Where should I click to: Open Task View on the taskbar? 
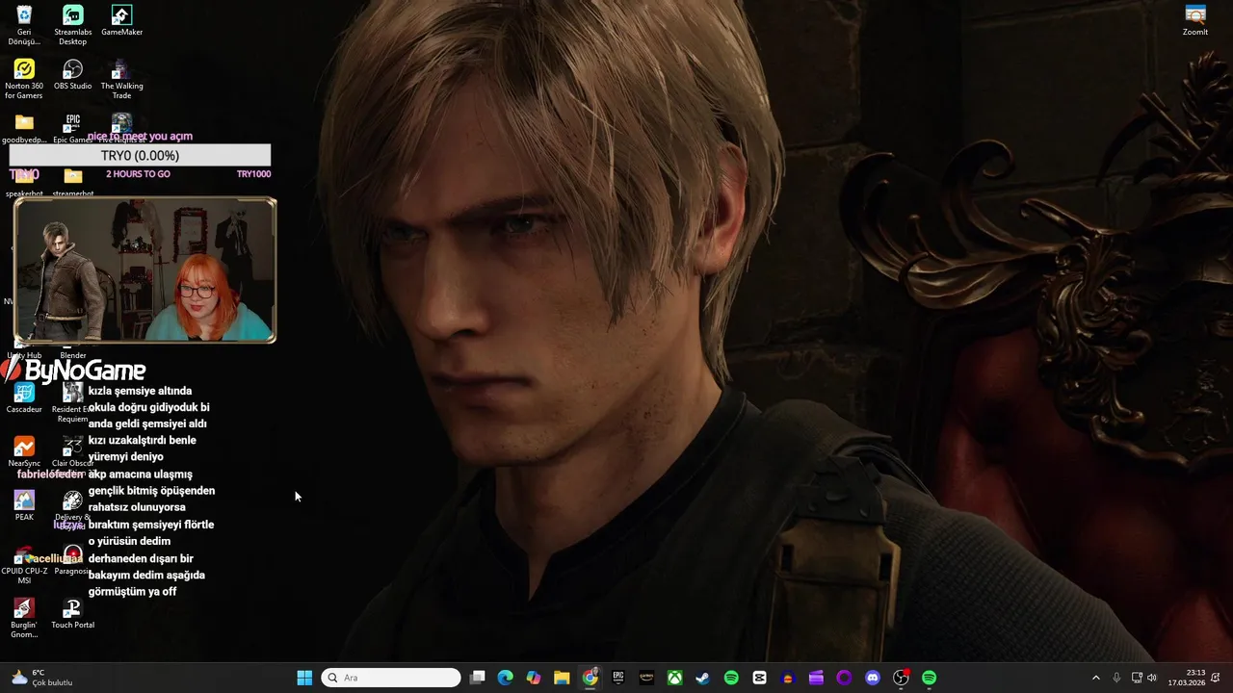click(x=477, y=678)
